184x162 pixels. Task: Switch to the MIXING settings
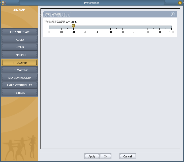pyautogui.click(x=19, y=47)
